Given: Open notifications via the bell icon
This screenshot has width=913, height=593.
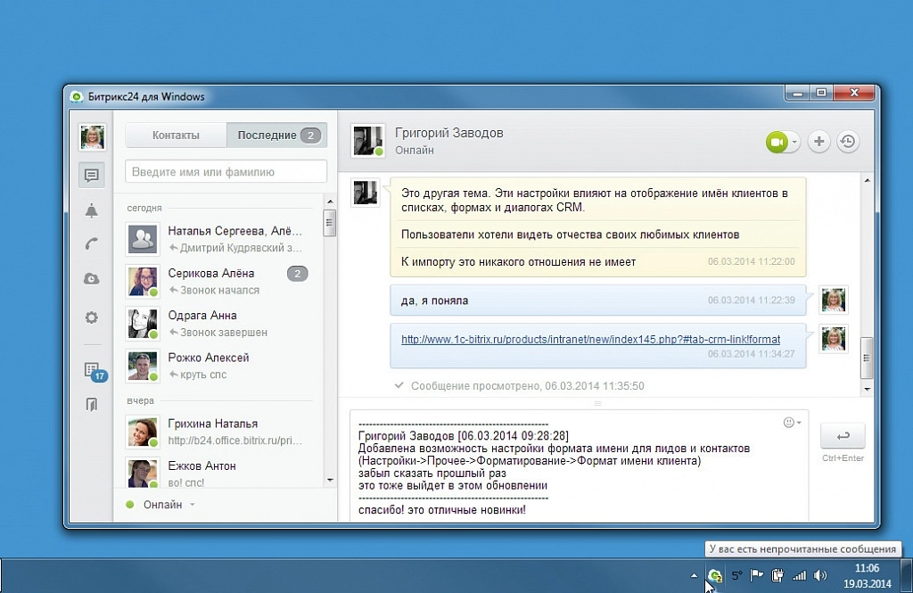Looking at the screenshot, I should [90, 210].
